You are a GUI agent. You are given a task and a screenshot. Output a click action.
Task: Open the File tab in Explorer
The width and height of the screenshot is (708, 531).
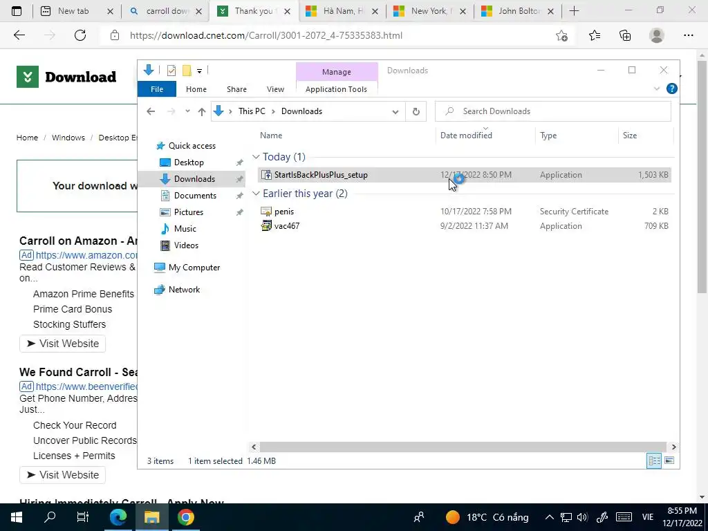(157, 89)
